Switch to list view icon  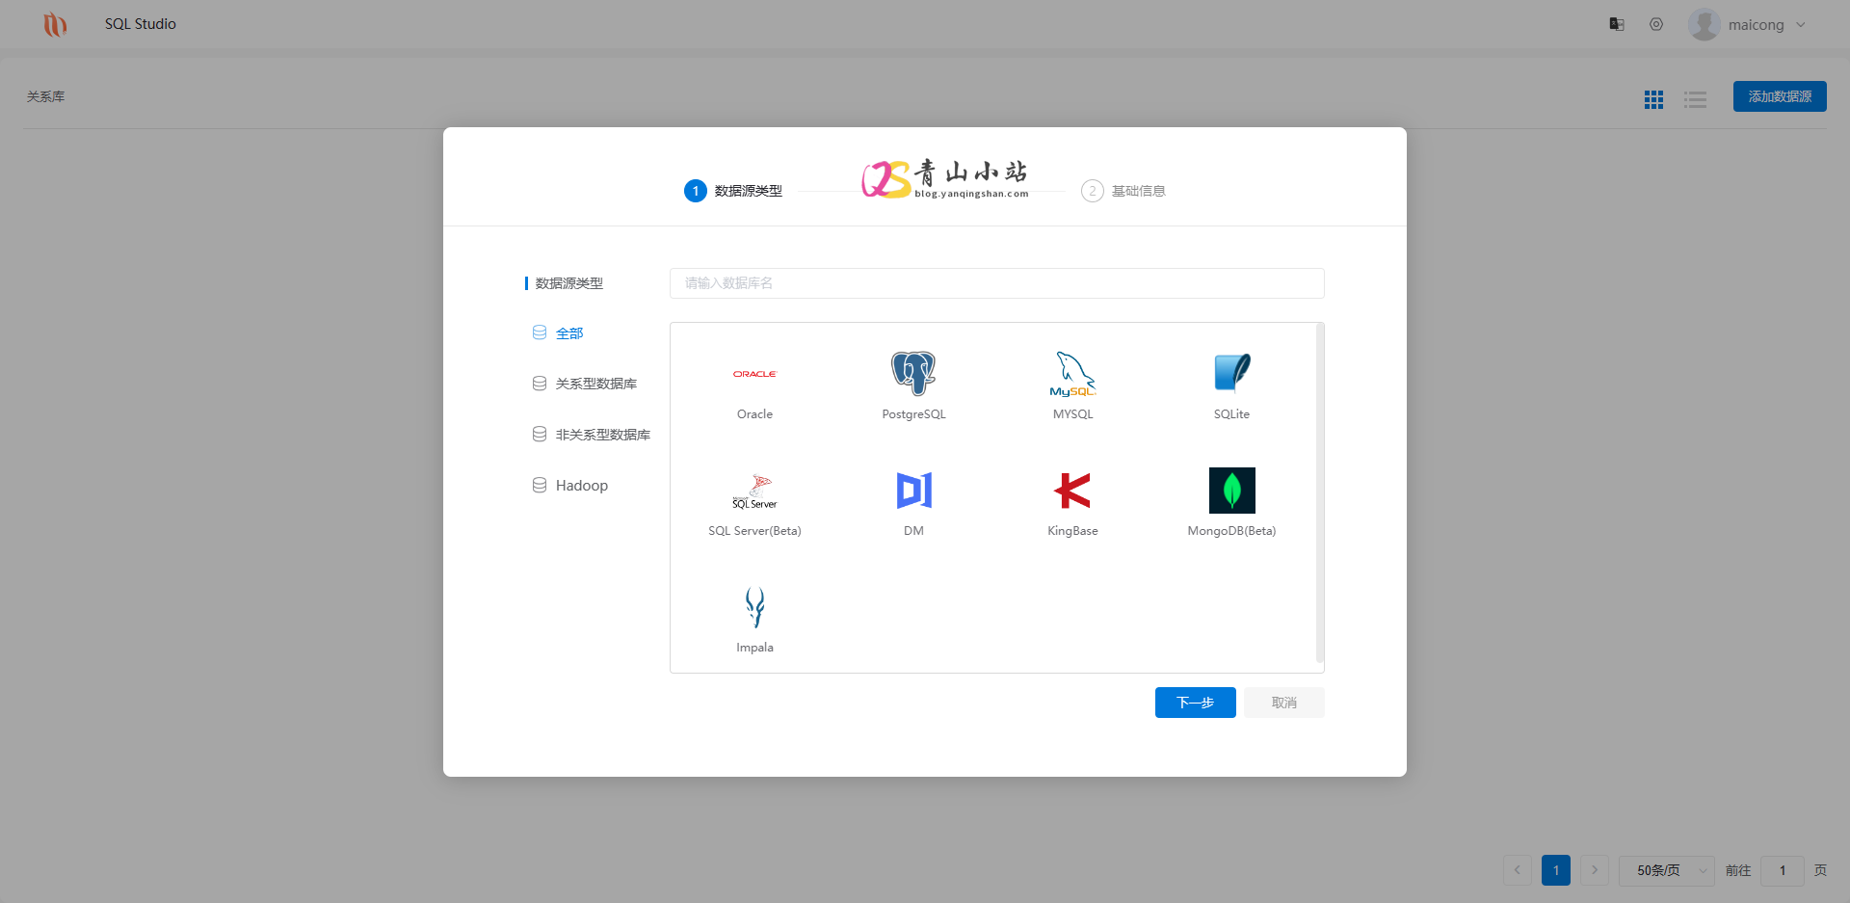click(1695, 99)
